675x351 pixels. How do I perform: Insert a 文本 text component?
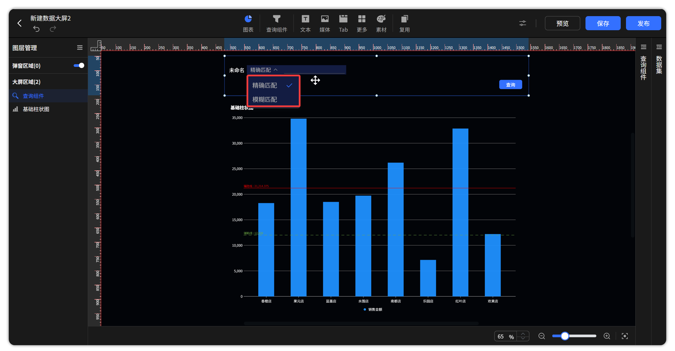tap(305, 24)
